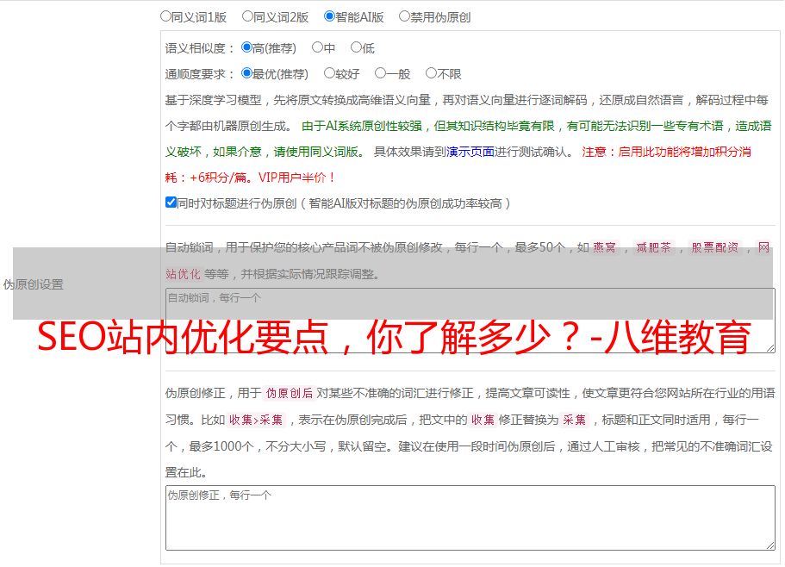Image resolution: width=785 pixels, height=567 pixels.
Task: Click the 收集>采集 example tag
Action: click(256, 420)
